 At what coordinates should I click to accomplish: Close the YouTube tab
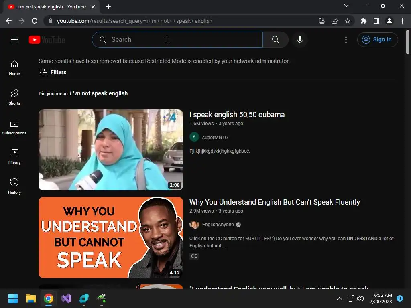pyautogui.click(x=93, y=7)
